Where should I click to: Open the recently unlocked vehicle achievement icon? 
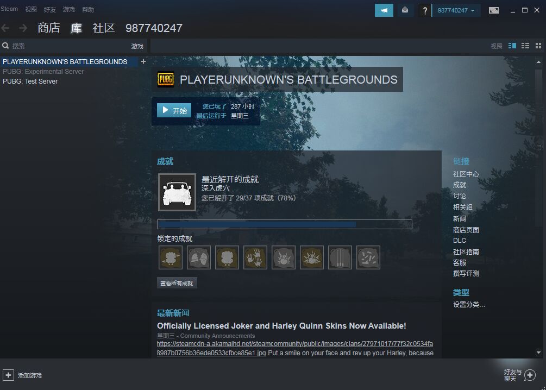[177, 192]
